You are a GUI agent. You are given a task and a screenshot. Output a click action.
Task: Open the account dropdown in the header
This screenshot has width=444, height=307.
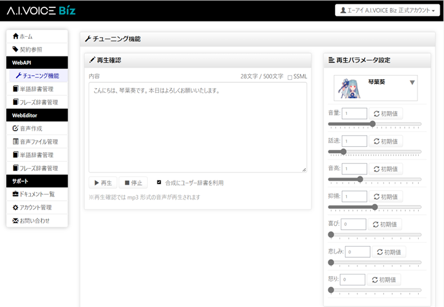387,10
